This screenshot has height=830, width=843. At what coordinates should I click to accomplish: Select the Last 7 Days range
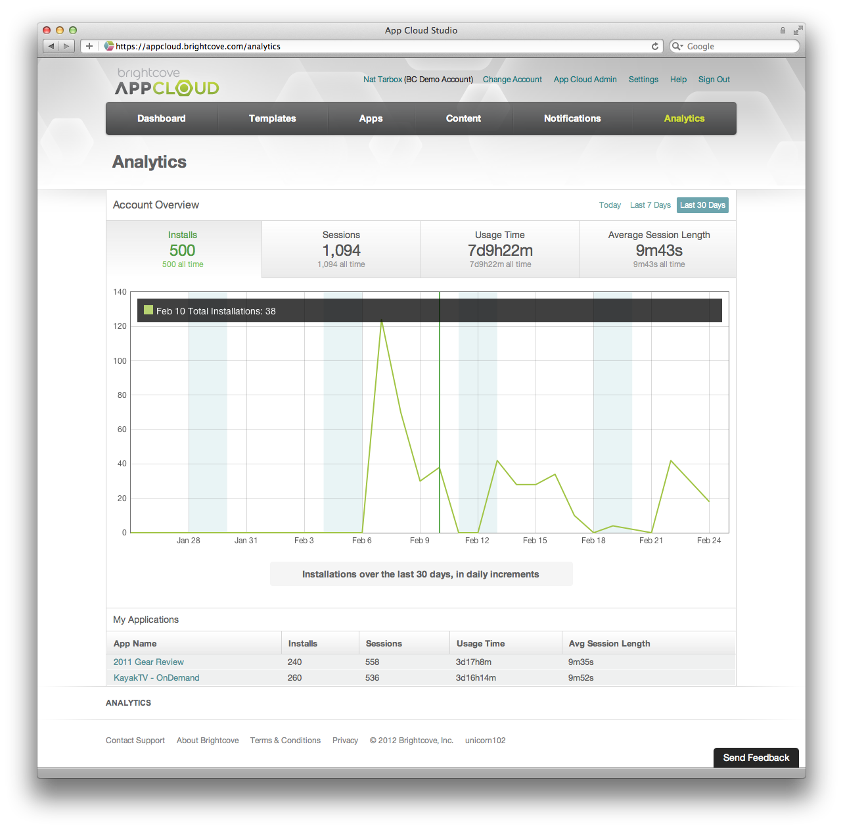650,205
